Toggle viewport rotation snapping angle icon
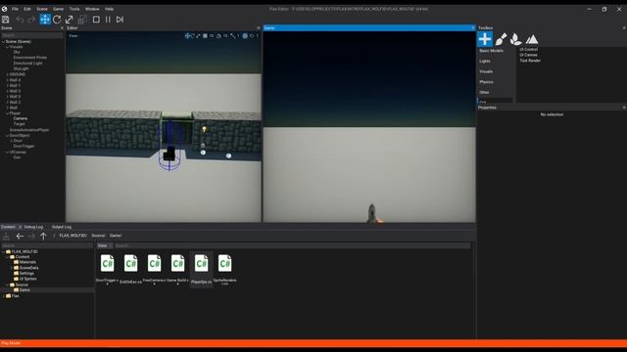The image size is (627, 352). [x=218, y=36]
